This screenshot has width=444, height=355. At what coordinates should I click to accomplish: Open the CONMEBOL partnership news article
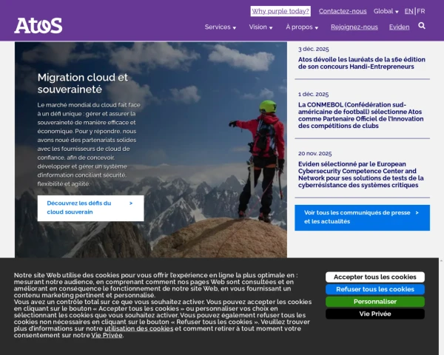(361, 115)
